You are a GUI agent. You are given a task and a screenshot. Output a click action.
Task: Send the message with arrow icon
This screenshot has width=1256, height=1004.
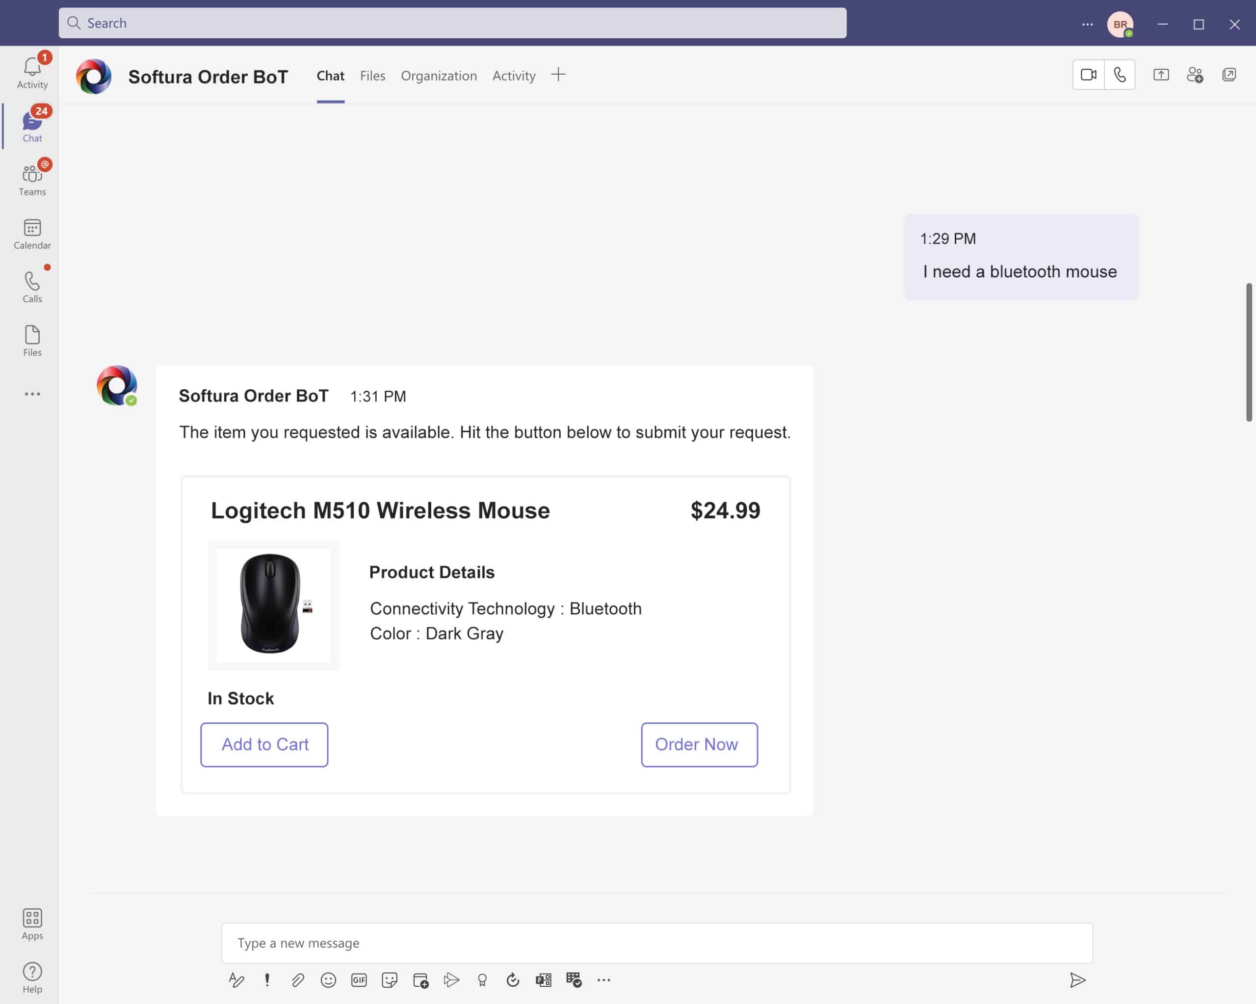[x=1078, y=980]
